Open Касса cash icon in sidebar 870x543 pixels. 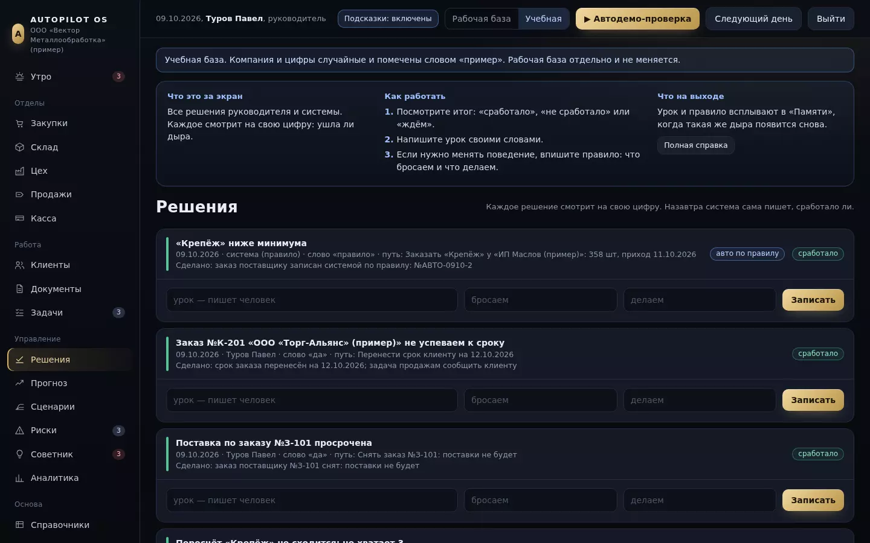click(x=19, y=218)
